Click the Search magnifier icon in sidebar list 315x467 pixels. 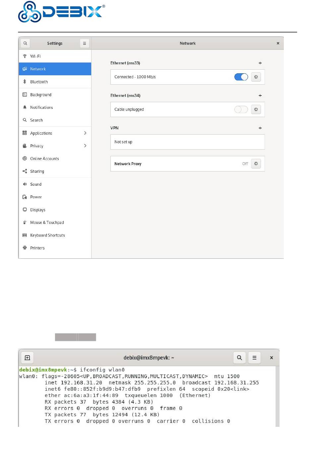pos(25,120)
